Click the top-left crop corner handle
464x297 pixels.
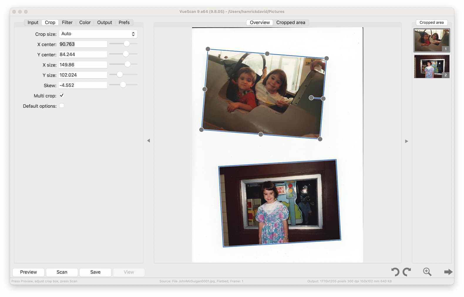208,49
